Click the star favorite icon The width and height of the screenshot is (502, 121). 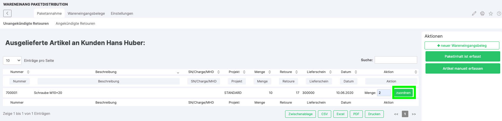[x=490, y=14]
